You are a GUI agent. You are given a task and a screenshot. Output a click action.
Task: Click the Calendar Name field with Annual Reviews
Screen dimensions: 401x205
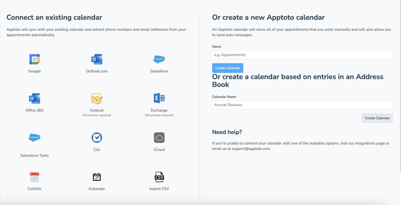point(302,105)
